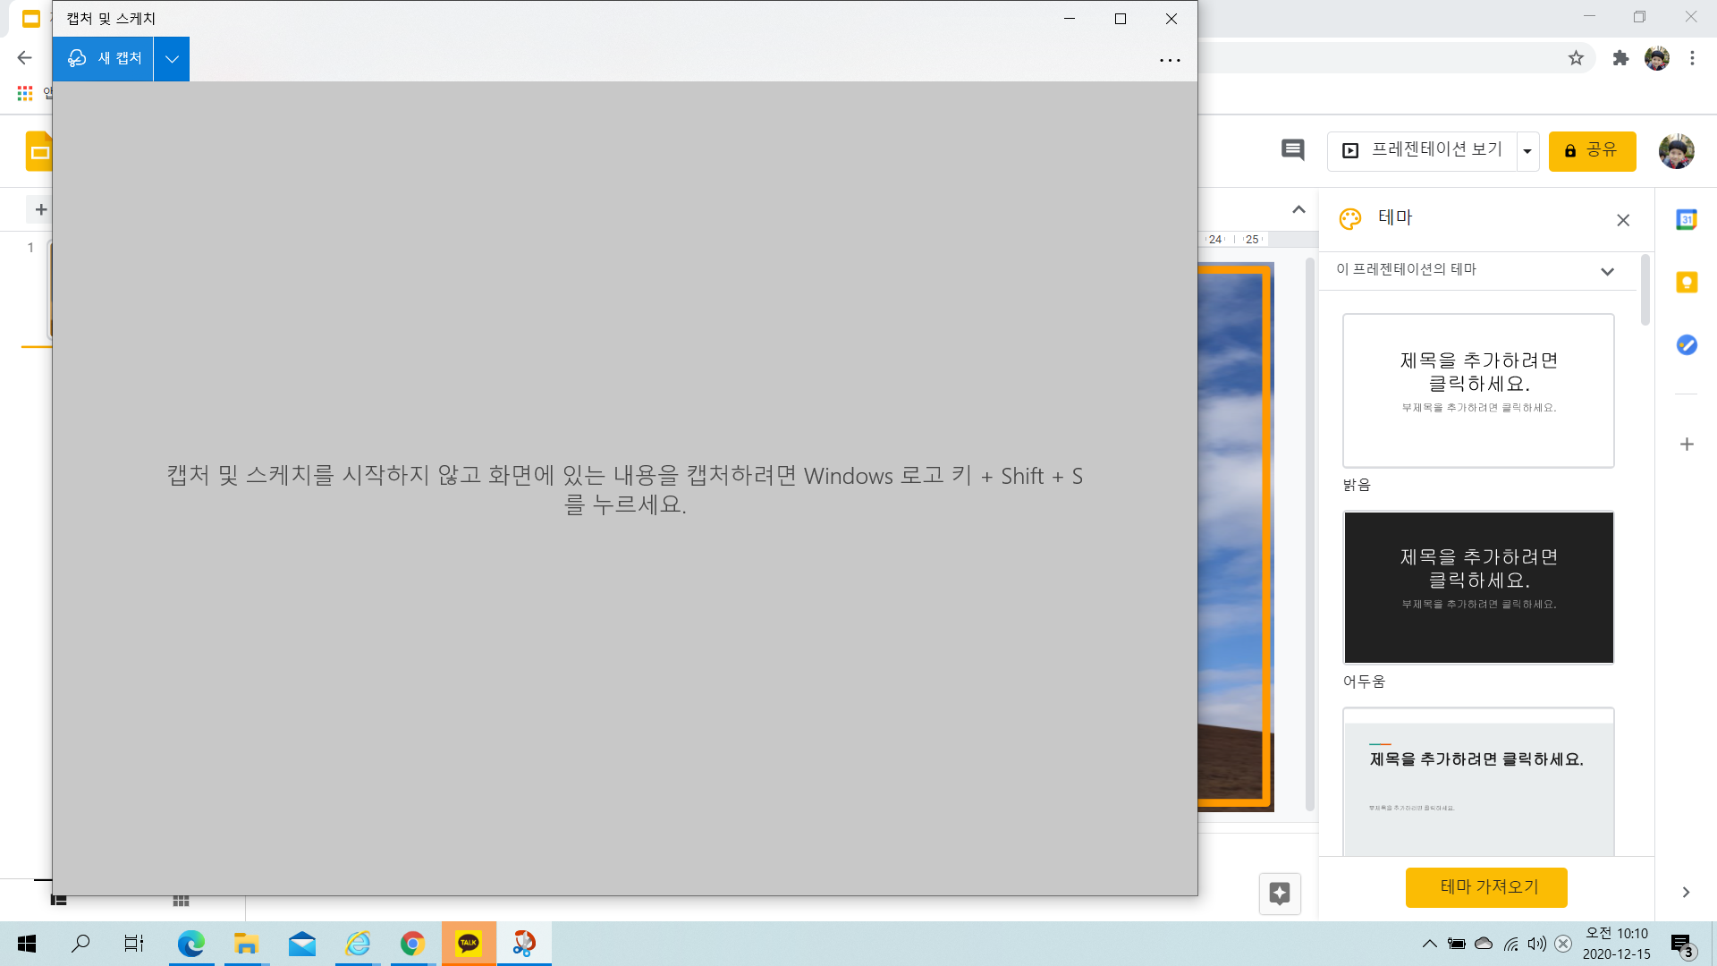Open Google Keep side panel icon
This screenshot has width=1717, height=966.
point(1687,283)
